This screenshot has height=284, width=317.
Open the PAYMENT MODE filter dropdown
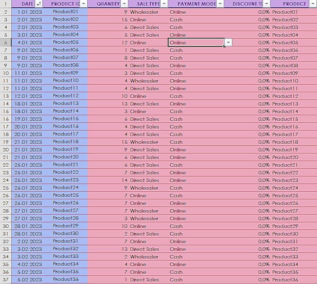220,4
